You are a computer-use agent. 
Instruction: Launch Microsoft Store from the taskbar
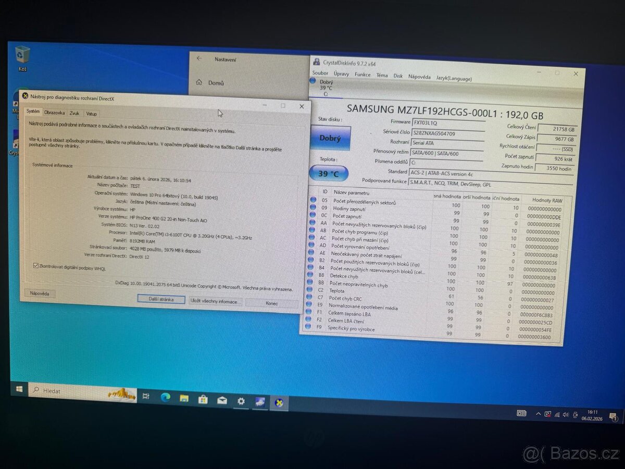tap(203, 399)
